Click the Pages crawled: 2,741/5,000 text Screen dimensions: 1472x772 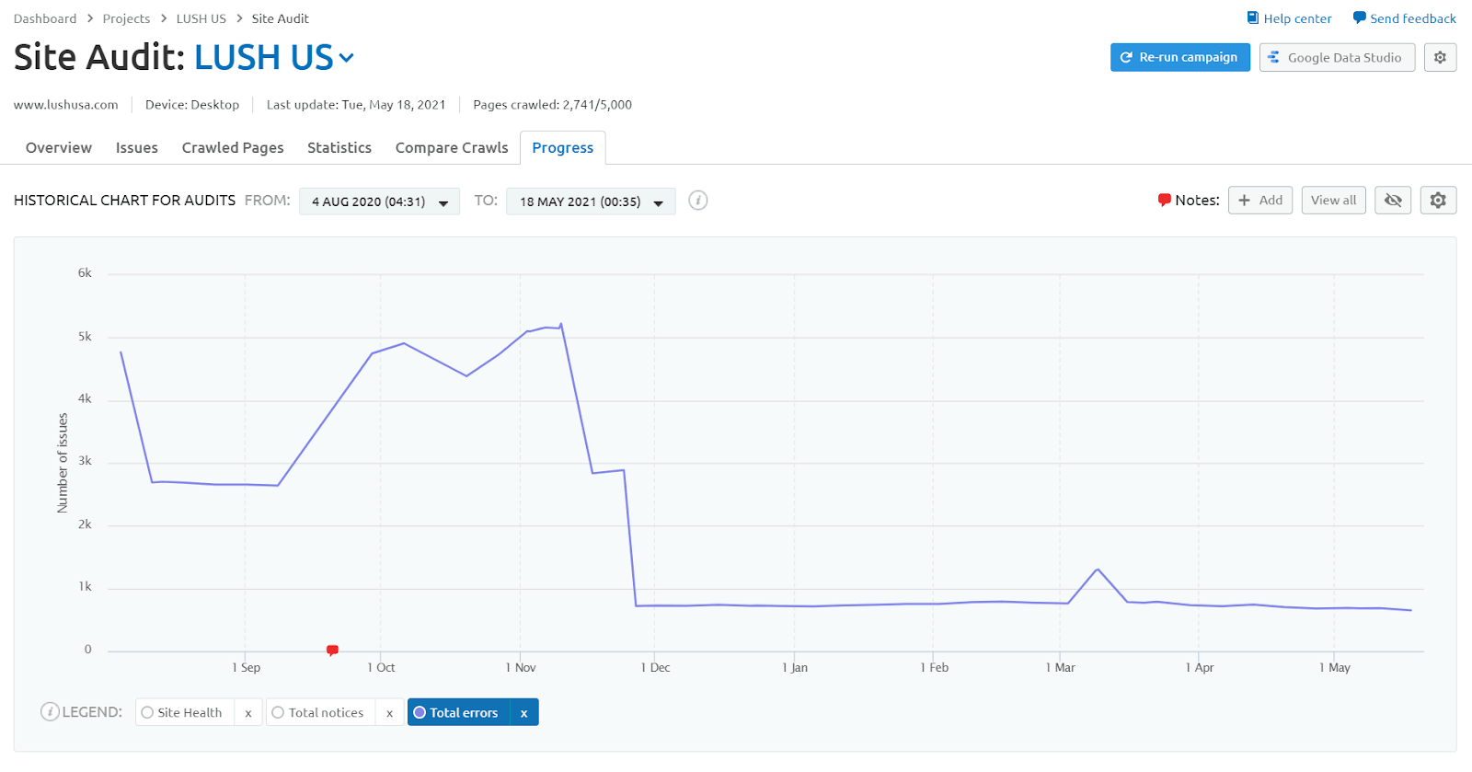point(553,105)
